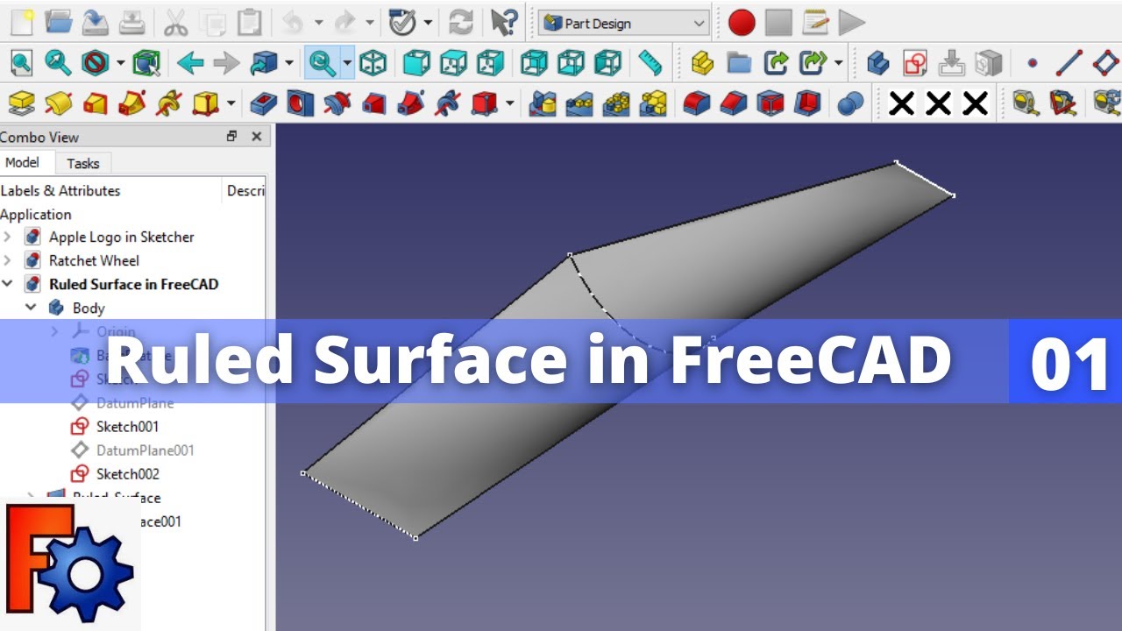1122x631 pixels.
Task: Open the Draw Style dropdown arrow
Action: tap(120, 62)
